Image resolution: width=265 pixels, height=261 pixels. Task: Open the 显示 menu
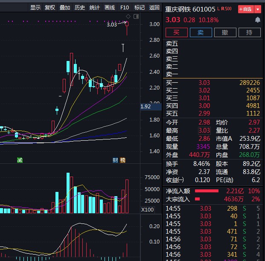coord(35,7)
